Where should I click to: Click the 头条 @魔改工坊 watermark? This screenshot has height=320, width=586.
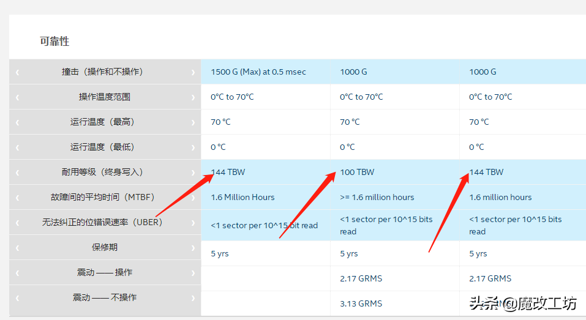(524, 303)
